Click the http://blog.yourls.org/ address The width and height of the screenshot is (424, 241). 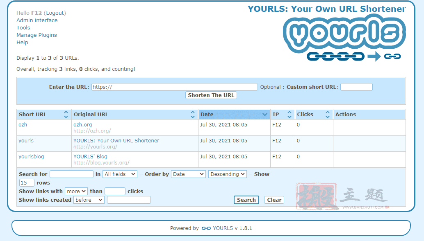[x=101, y=163]
